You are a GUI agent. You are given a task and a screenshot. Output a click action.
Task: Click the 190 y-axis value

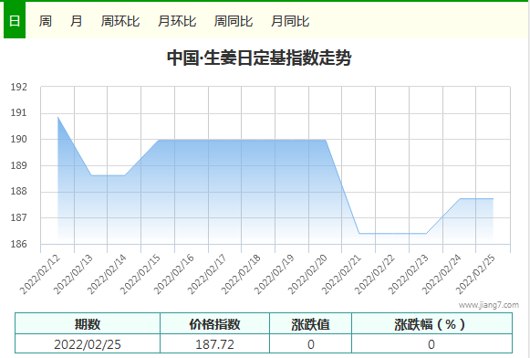(18, 139)
